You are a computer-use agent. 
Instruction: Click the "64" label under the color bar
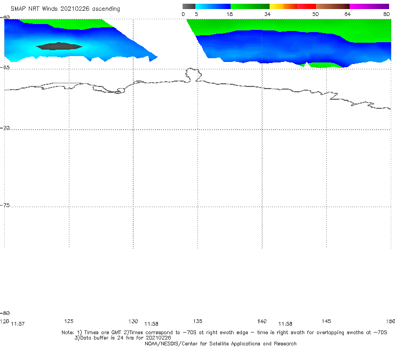coord(347,14)
